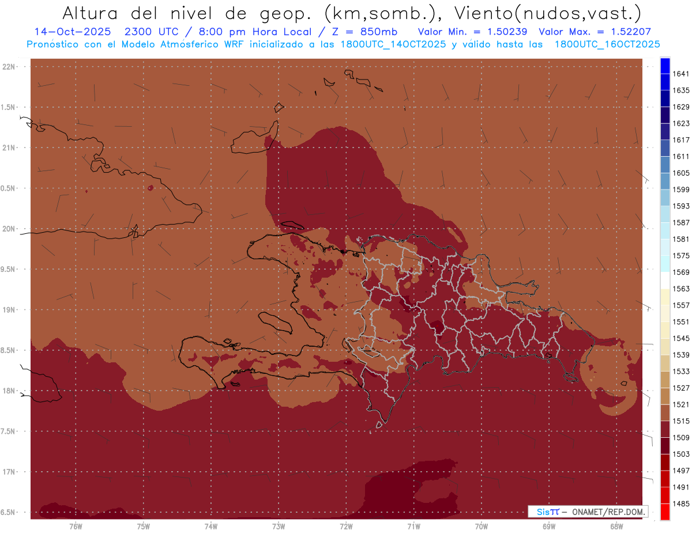This screenshot has height=534, width=692.
Task: Click the 76W longitude label
Action: tap(76, 527)
